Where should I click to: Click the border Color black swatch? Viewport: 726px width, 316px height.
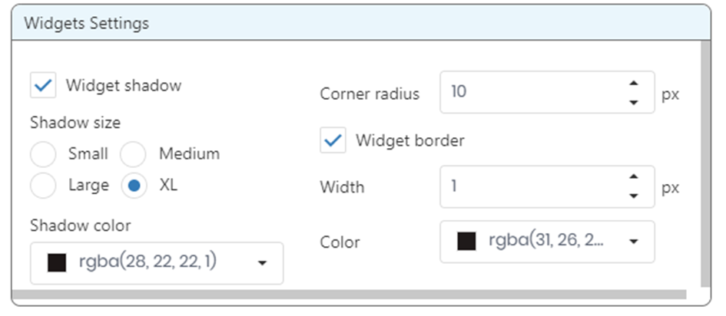click(x=466, y=242)
